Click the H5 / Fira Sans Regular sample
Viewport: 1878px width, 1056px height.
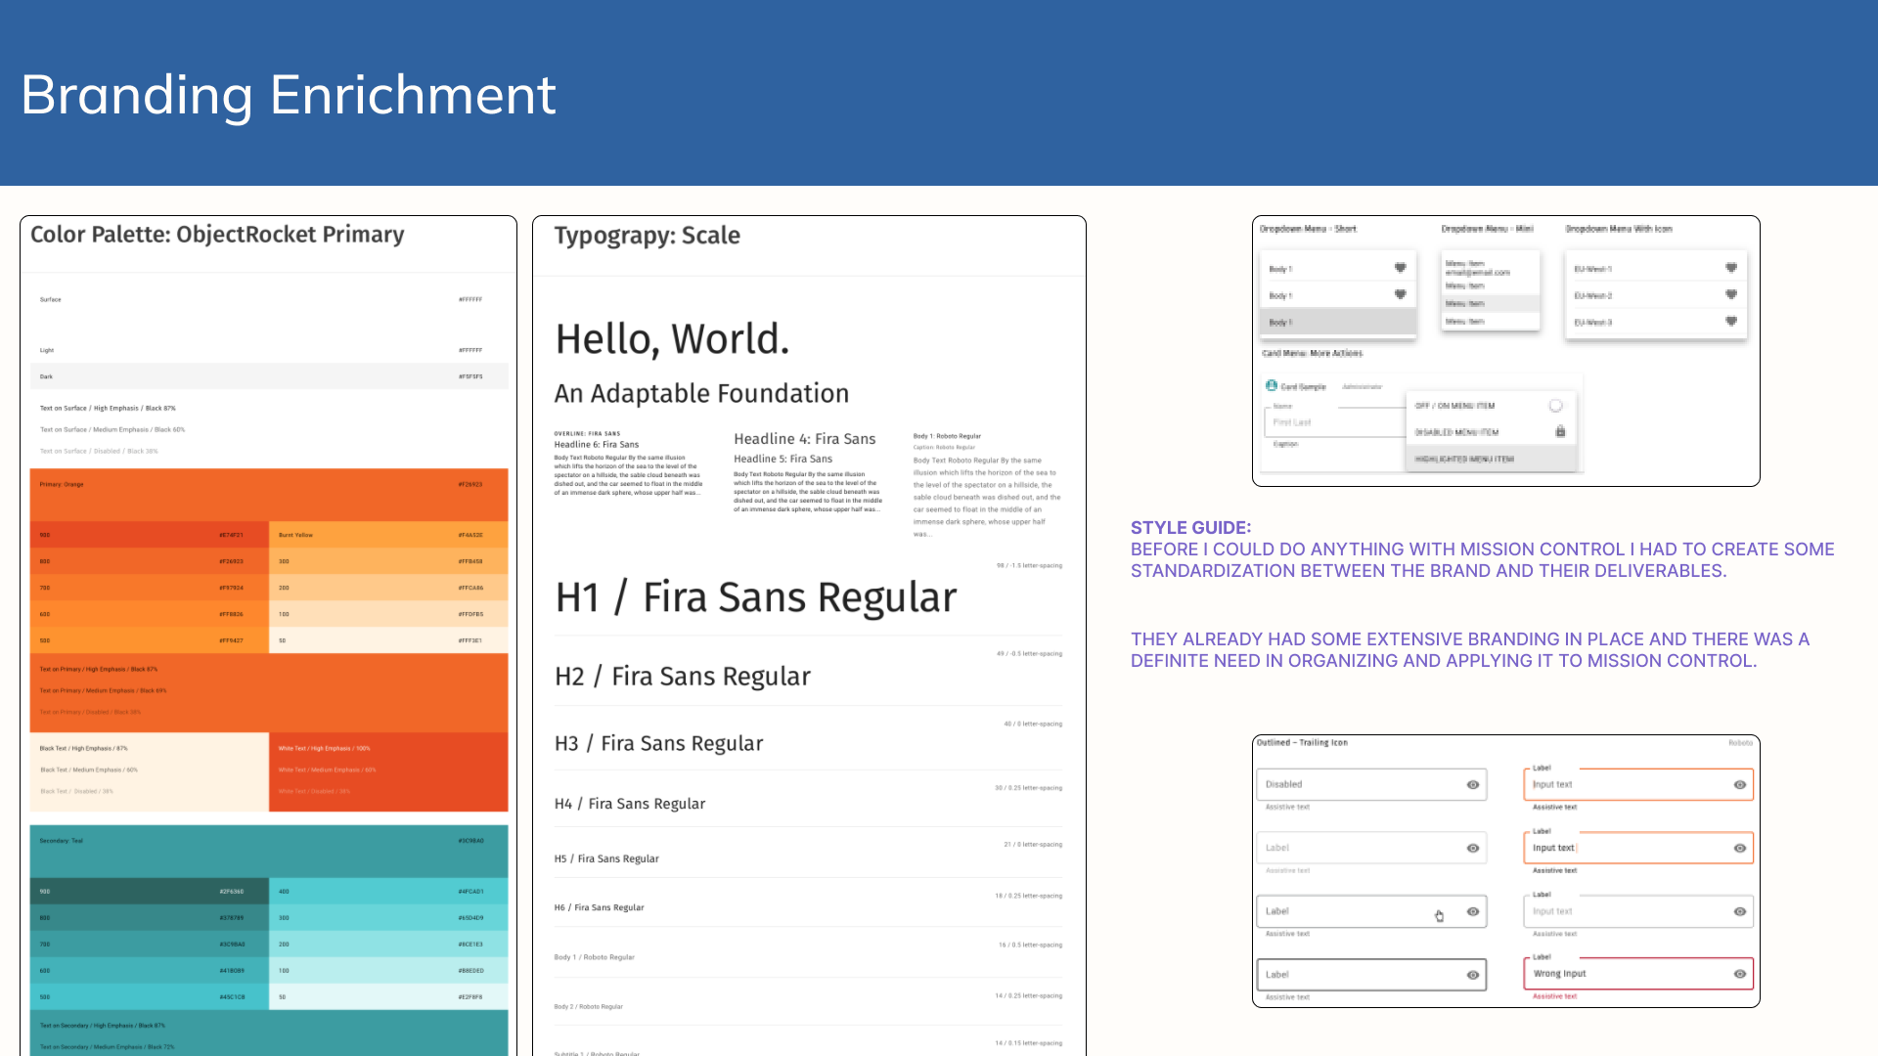pos(606,858)
